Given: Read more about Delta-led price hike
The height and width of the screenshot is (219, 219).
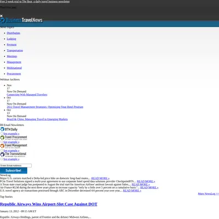Looking at the screenshot, I should 100,178.
